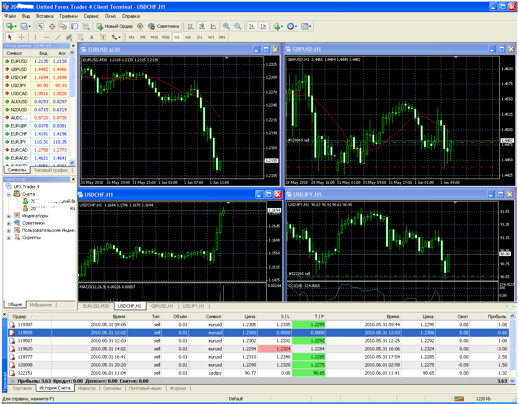Select the text label T tool
The image size is (519, 404).
[103, 37]
